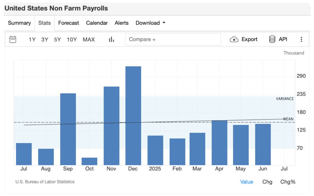Viewport: 314px width, 196px height.
Task: Select the Value display option
Action: tap(247, 182)
